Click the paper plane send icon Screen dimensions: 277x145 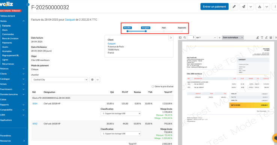point(244,7)
